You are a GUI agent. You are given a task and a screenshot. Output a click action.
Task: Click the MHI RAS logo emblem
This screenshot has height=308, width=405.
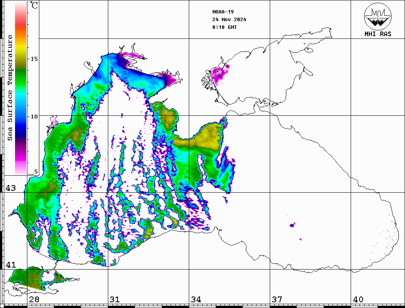(378, 16)
